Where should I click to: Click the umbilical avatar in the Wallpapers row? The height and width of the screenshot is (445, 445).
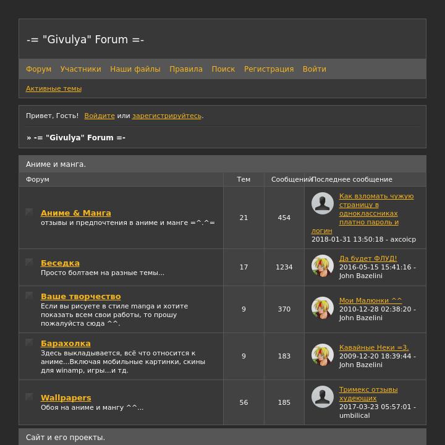tap(322, 397)
